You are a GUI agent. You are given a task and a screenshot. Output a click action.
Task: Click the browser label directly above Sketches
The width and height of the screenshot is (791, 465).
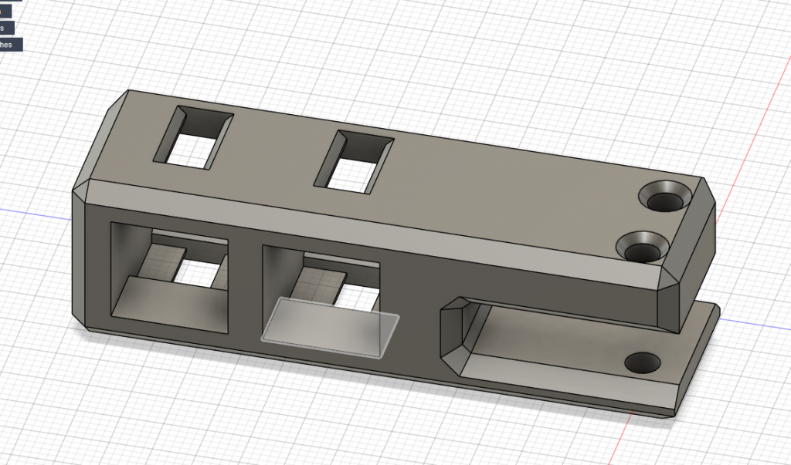point(6,28)
